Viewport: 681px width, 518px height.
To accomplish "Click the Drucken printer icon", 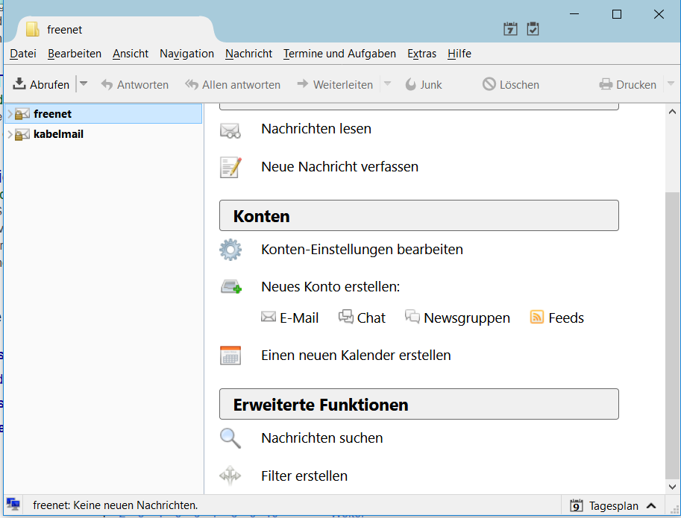I will [606, 85].
